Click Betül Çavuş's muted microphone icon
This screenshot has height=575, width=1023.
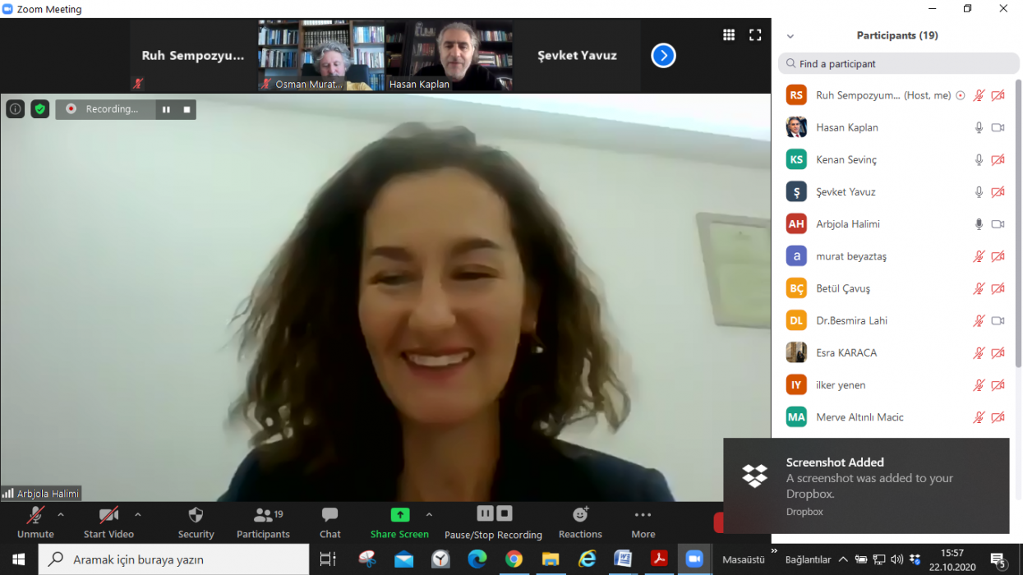point(979,288)
